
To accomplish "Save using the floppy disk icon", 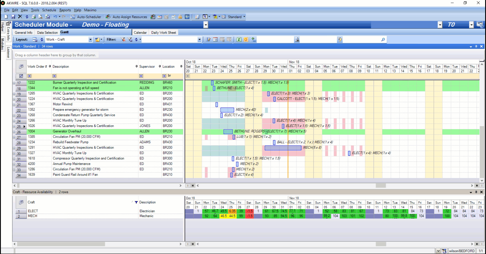I will pyautogui.click(x=13, y=17).
